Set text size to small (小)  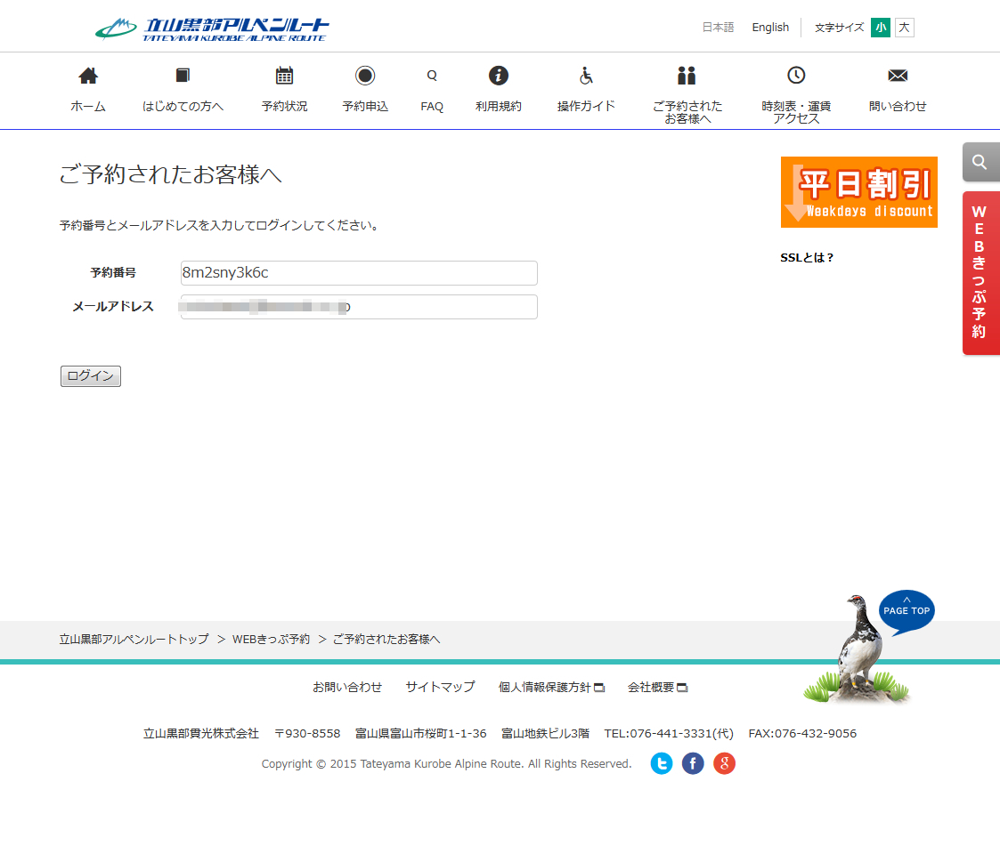pos(880,28)
